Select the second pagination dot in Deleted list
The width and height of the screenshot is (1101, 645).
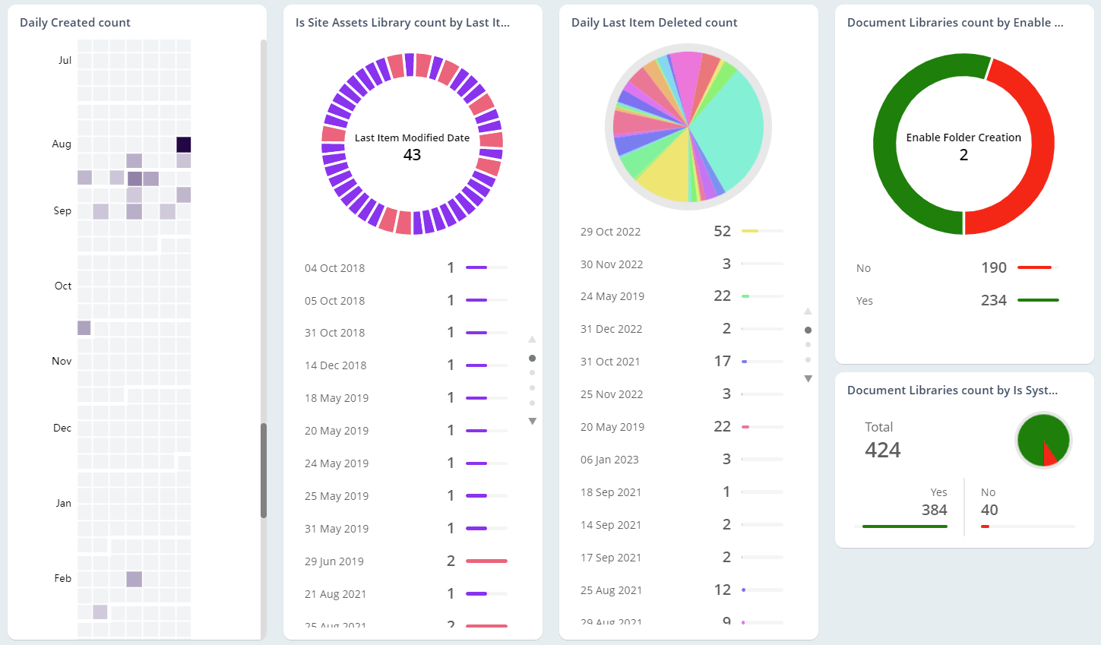coord(808,344)
